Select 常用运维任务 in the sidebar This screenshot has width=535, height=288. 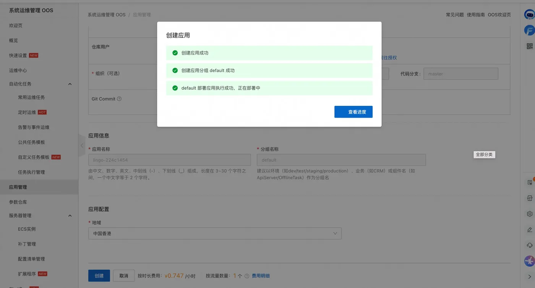(x=31, y=97)
